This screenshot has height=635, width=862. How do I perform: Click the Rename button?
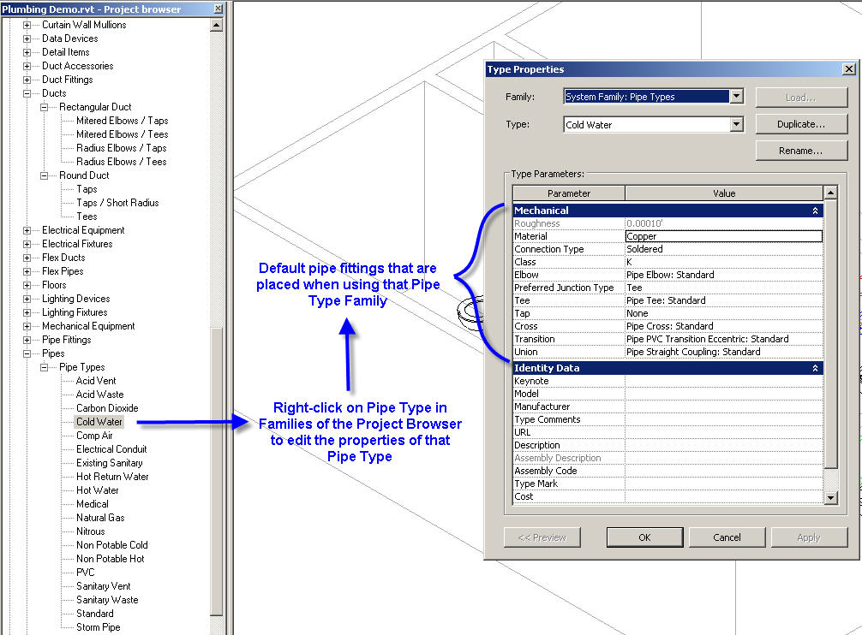click(801, 151)
